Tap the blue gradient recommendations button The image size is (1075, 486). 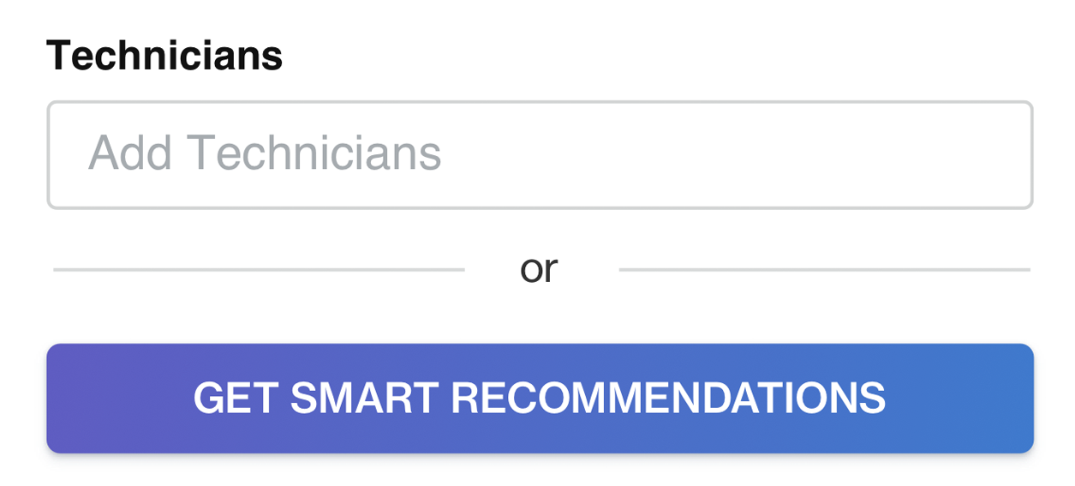[540, 399]
